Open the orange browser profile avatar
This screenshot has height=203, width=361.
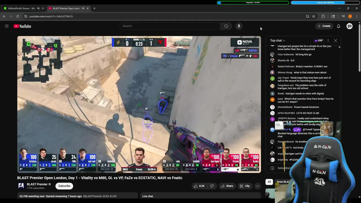tap(350, 16)
